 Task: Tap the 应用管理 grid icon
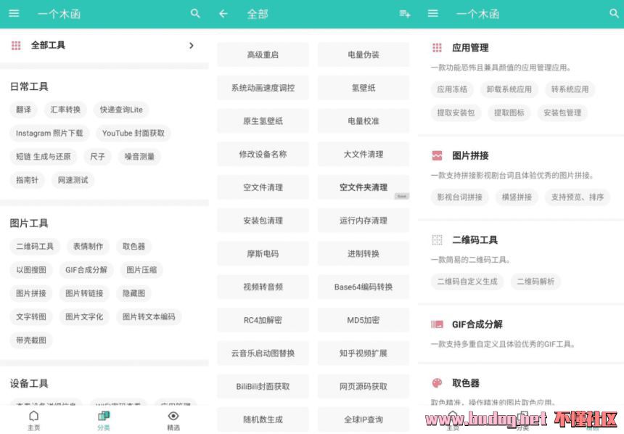pyautogui.click(x=437, y=48)
